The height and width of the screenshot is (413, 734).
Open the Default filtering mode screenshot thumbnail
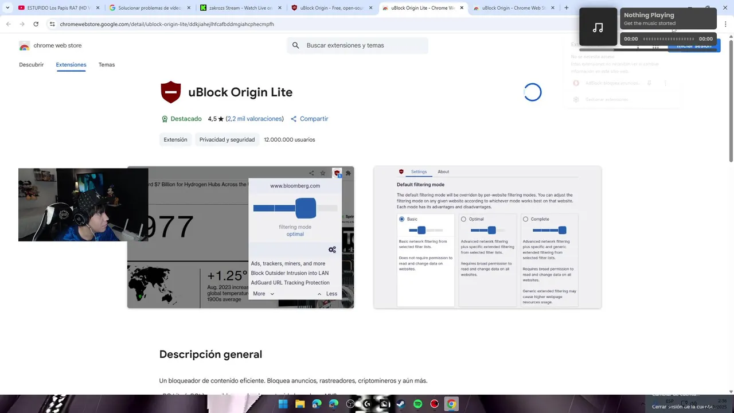tap(487, 237)
